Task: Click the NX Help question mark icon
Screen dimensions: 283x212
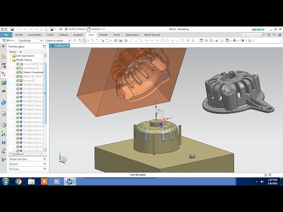Action: pos(279,35)
